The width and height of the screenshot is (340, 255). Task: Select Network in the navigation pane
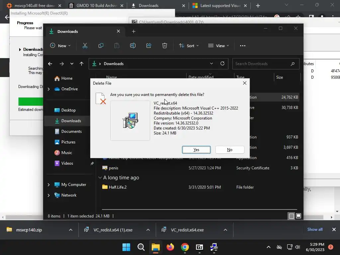69,195
